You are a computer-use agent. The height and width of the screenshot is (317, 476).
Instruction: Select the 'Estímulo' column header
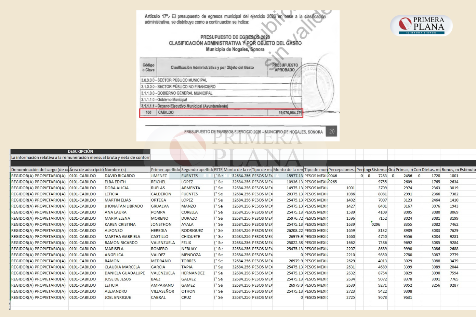[x=467, y=169]
